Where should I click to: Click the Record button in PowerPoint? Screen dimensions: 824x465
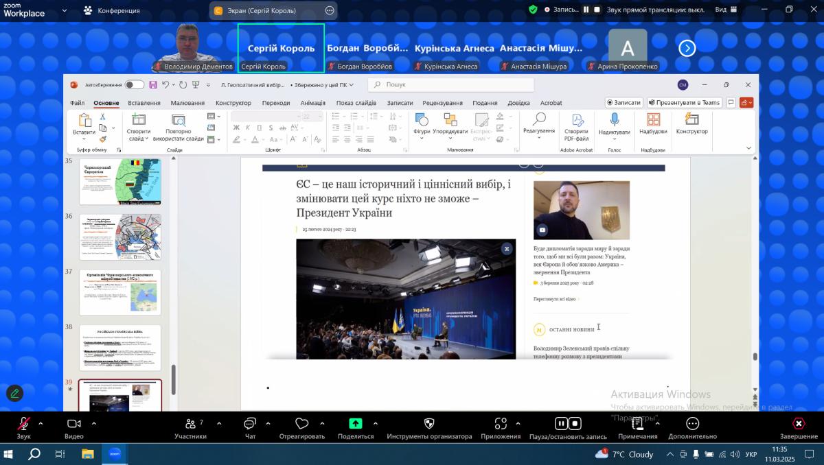click(x=623, y=103)
